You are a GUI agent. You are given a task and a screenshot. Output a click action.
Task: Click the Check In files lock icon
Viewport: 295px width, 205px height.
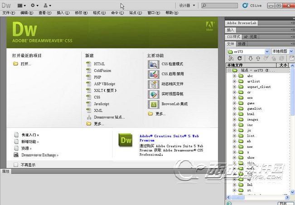pyautogui.click(x=274, y=59)
